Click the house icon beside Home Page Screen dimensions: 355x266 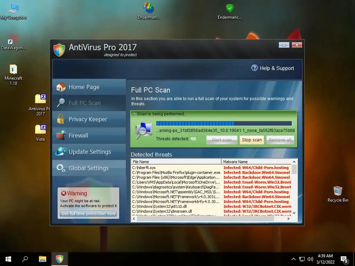(61, 87)
